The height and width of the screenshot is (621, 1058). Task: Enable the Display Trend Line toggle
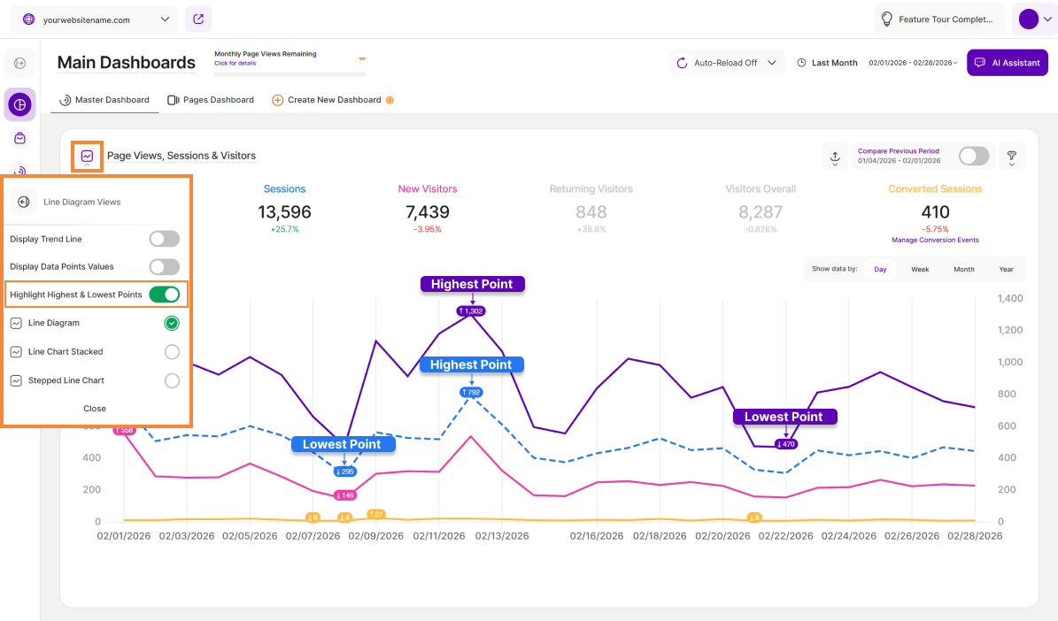[x=164, y=239]
